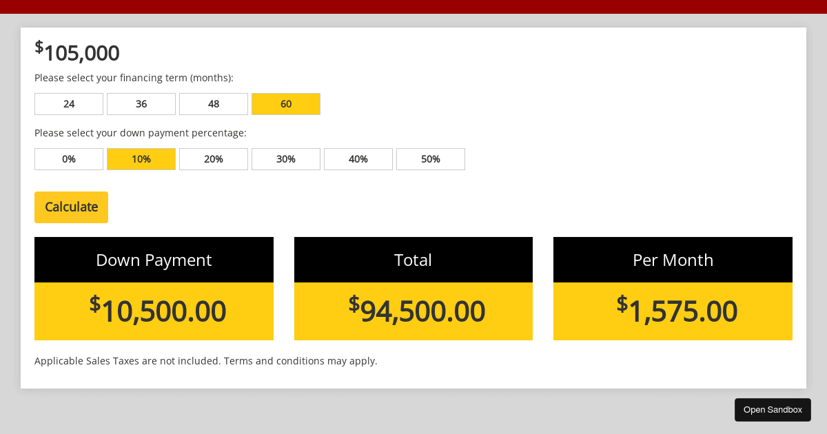Viewport: 827px width, 434px height.
Task: Click the $105,000 price heading
Action: point(76,52)
